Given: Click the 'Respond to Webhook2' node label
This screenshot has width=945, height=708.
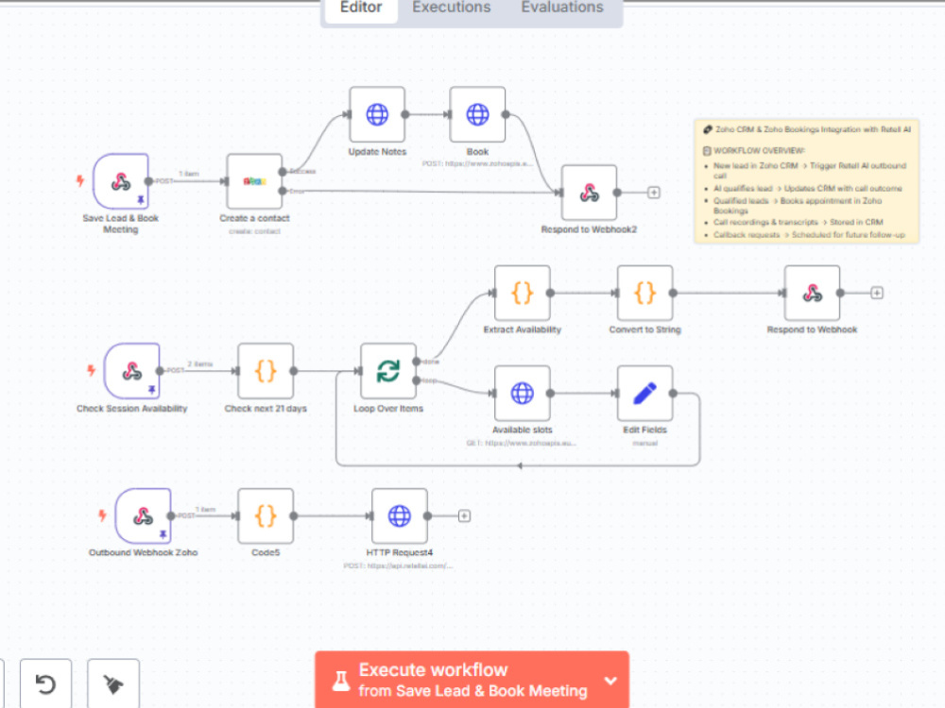Looking at the screenshot, I should (x=589, y=229).
